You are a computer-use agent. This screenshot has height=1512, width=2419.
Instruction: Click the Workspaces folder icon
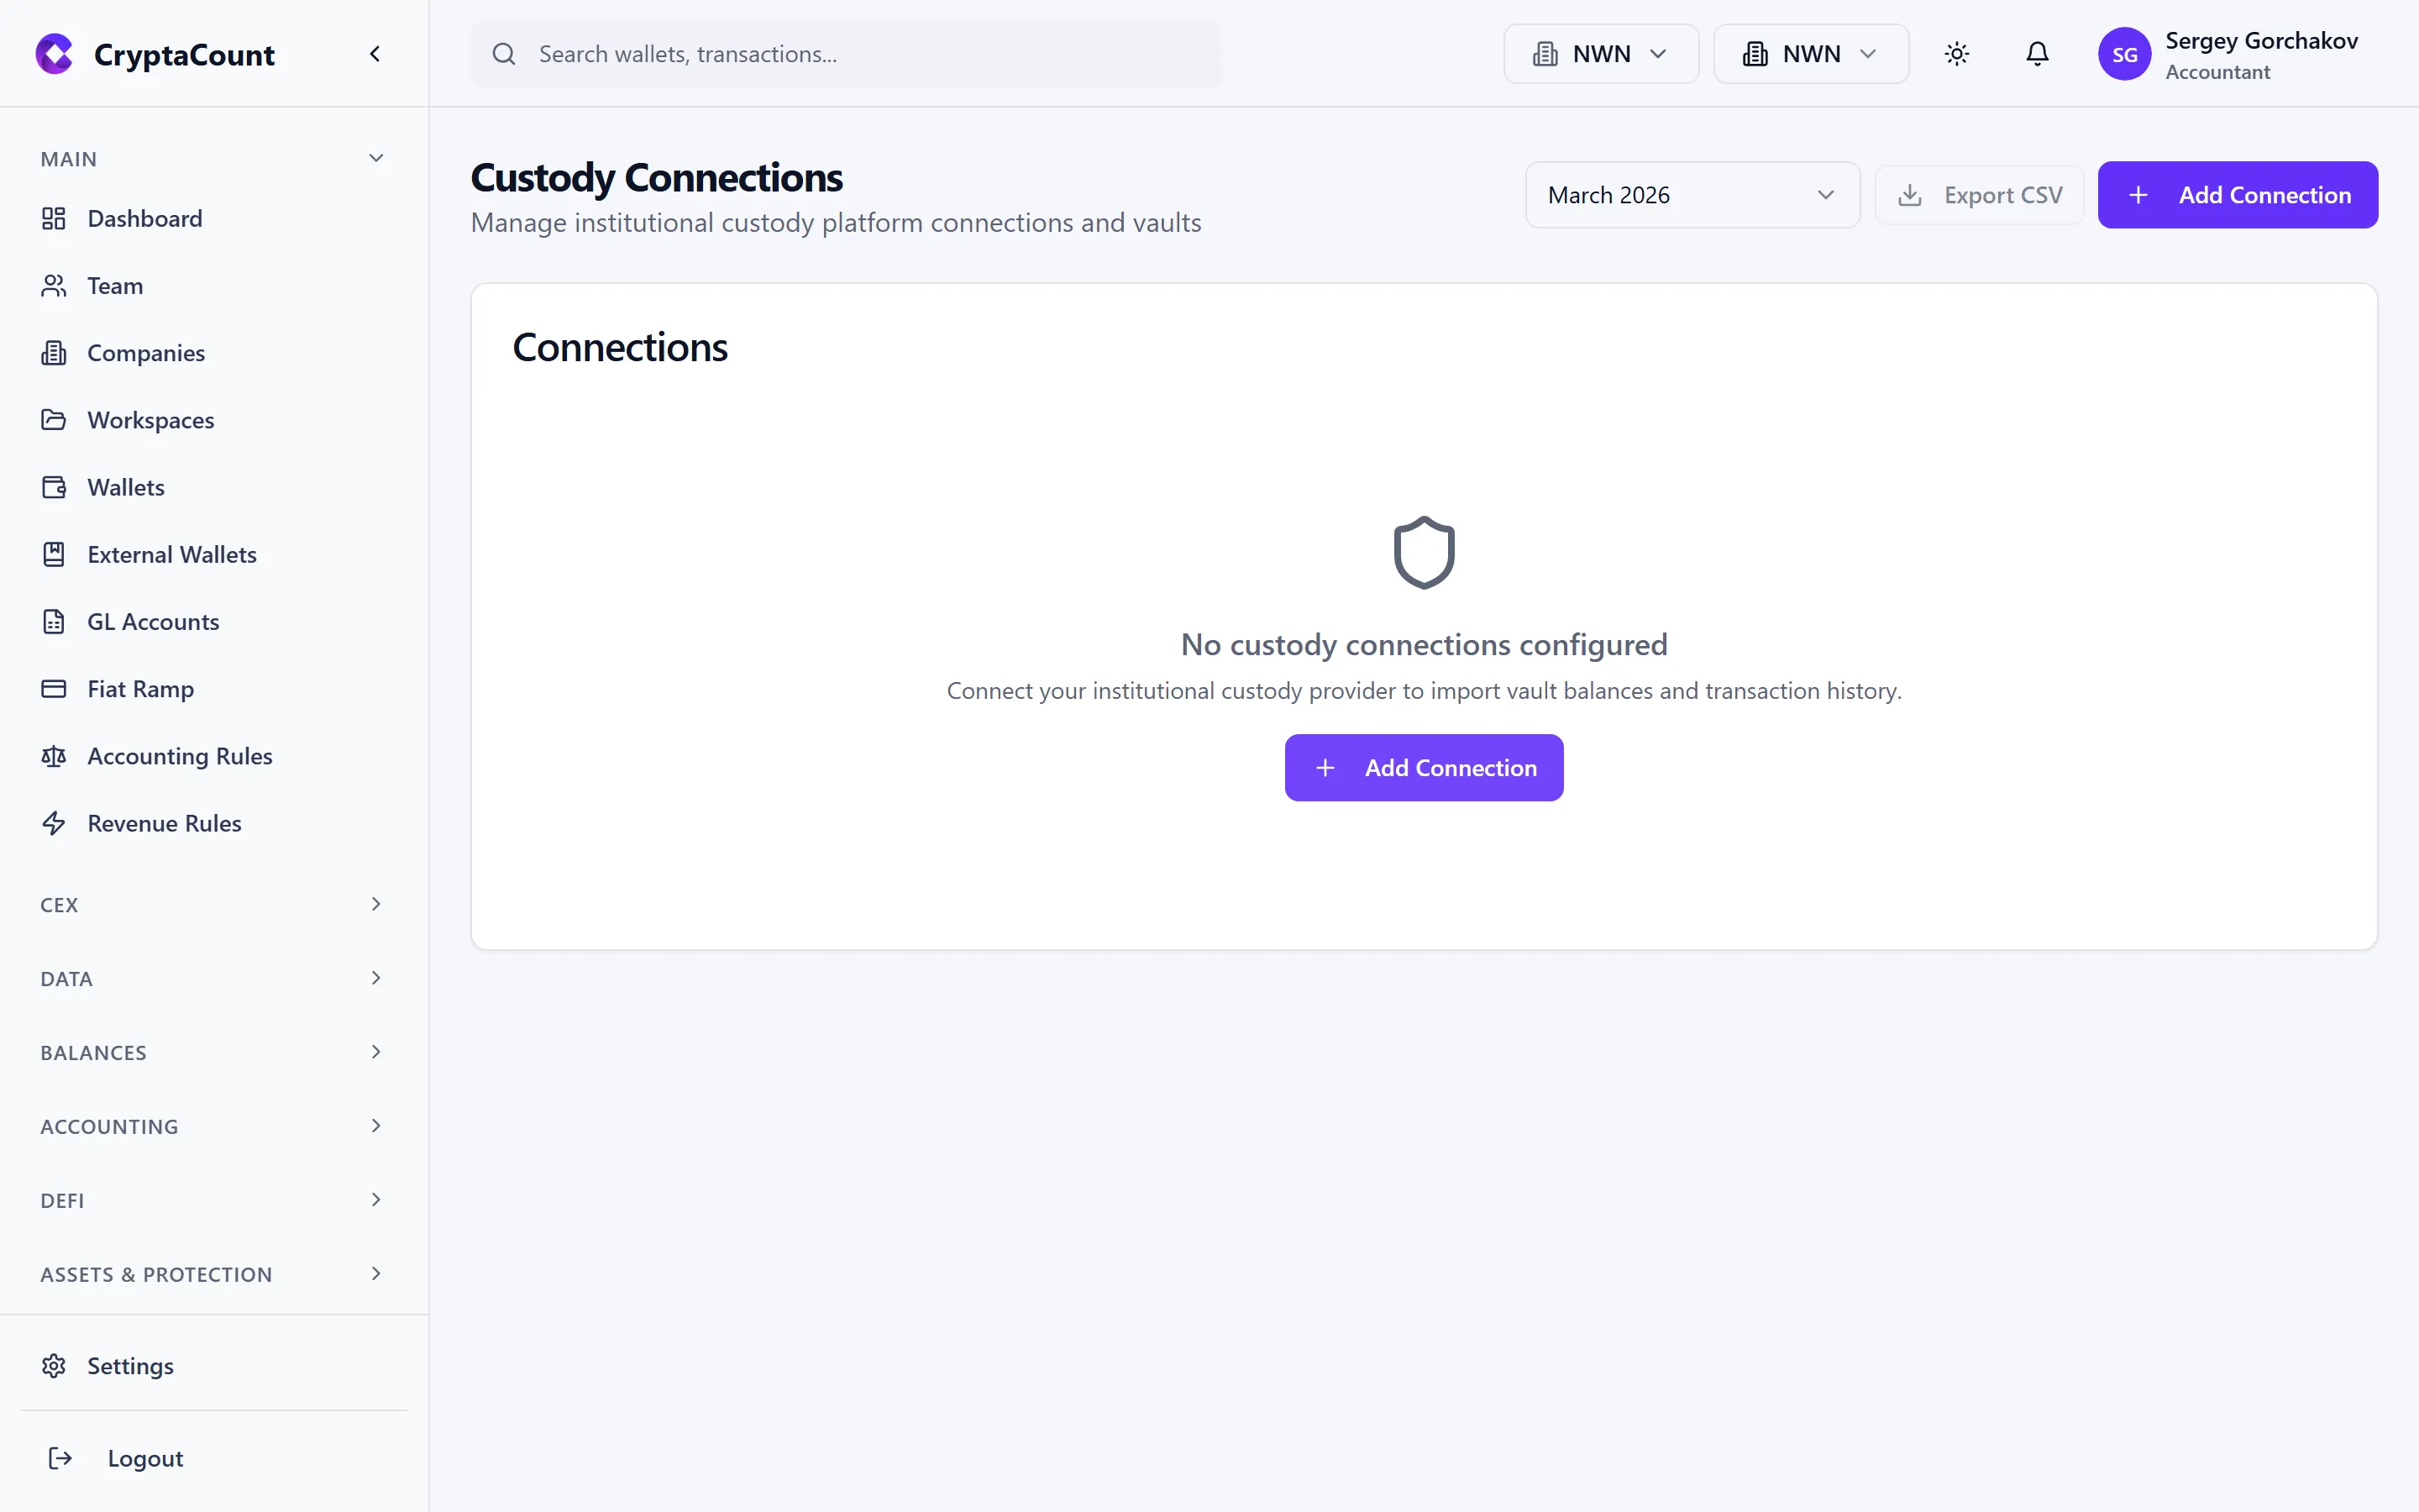coord(54,420)
